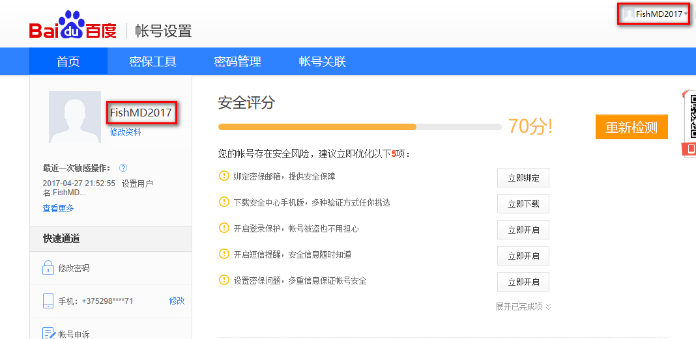
Task: Click the QR code icon
Action: [689, 117]
